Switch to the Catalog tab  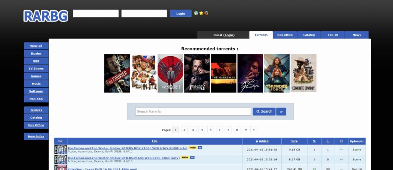(309, 35)
